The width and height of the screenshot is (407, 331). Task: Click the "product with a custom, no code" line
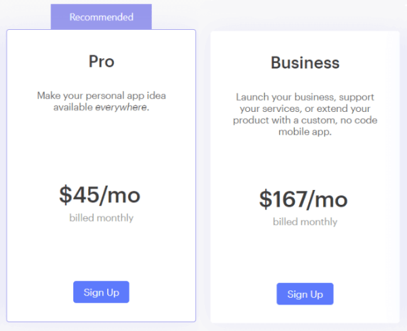tap(305, 120)
